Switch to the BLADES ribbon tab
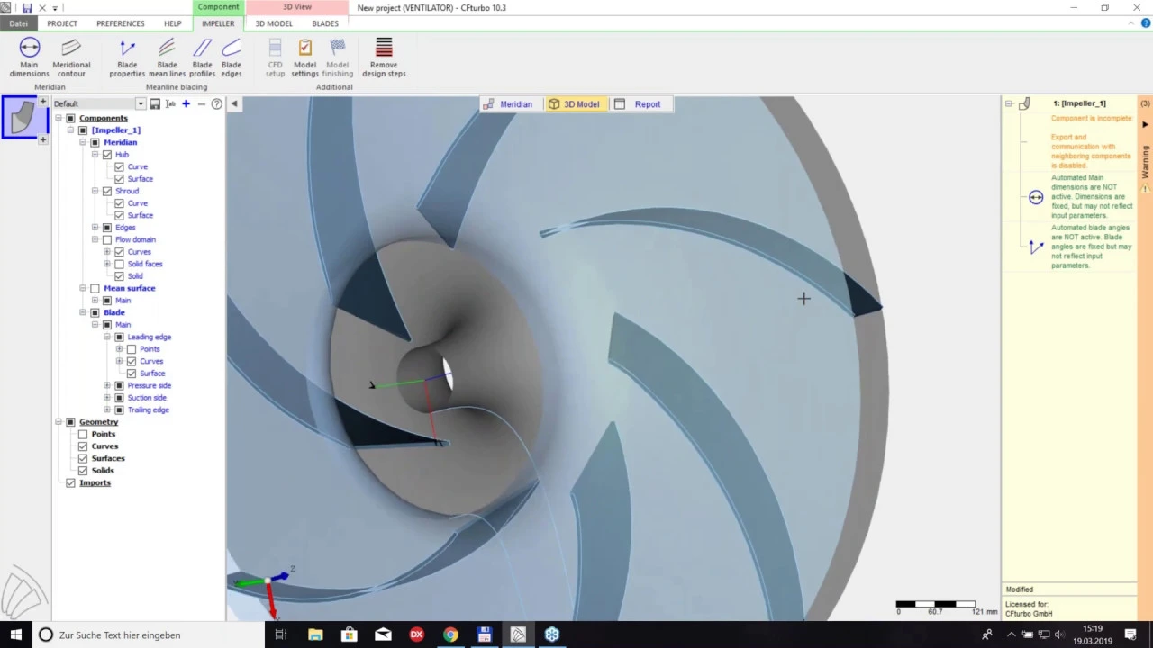 (x=325, y=23)
